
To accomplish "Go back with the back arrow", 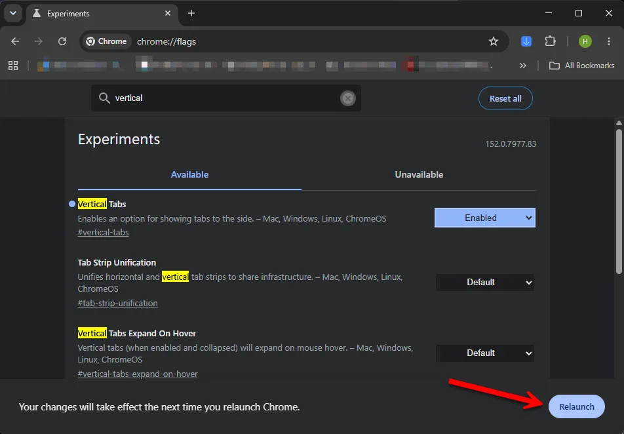I will pos(15,41).
